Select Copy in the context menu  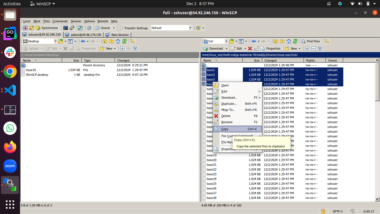[225, 129]
